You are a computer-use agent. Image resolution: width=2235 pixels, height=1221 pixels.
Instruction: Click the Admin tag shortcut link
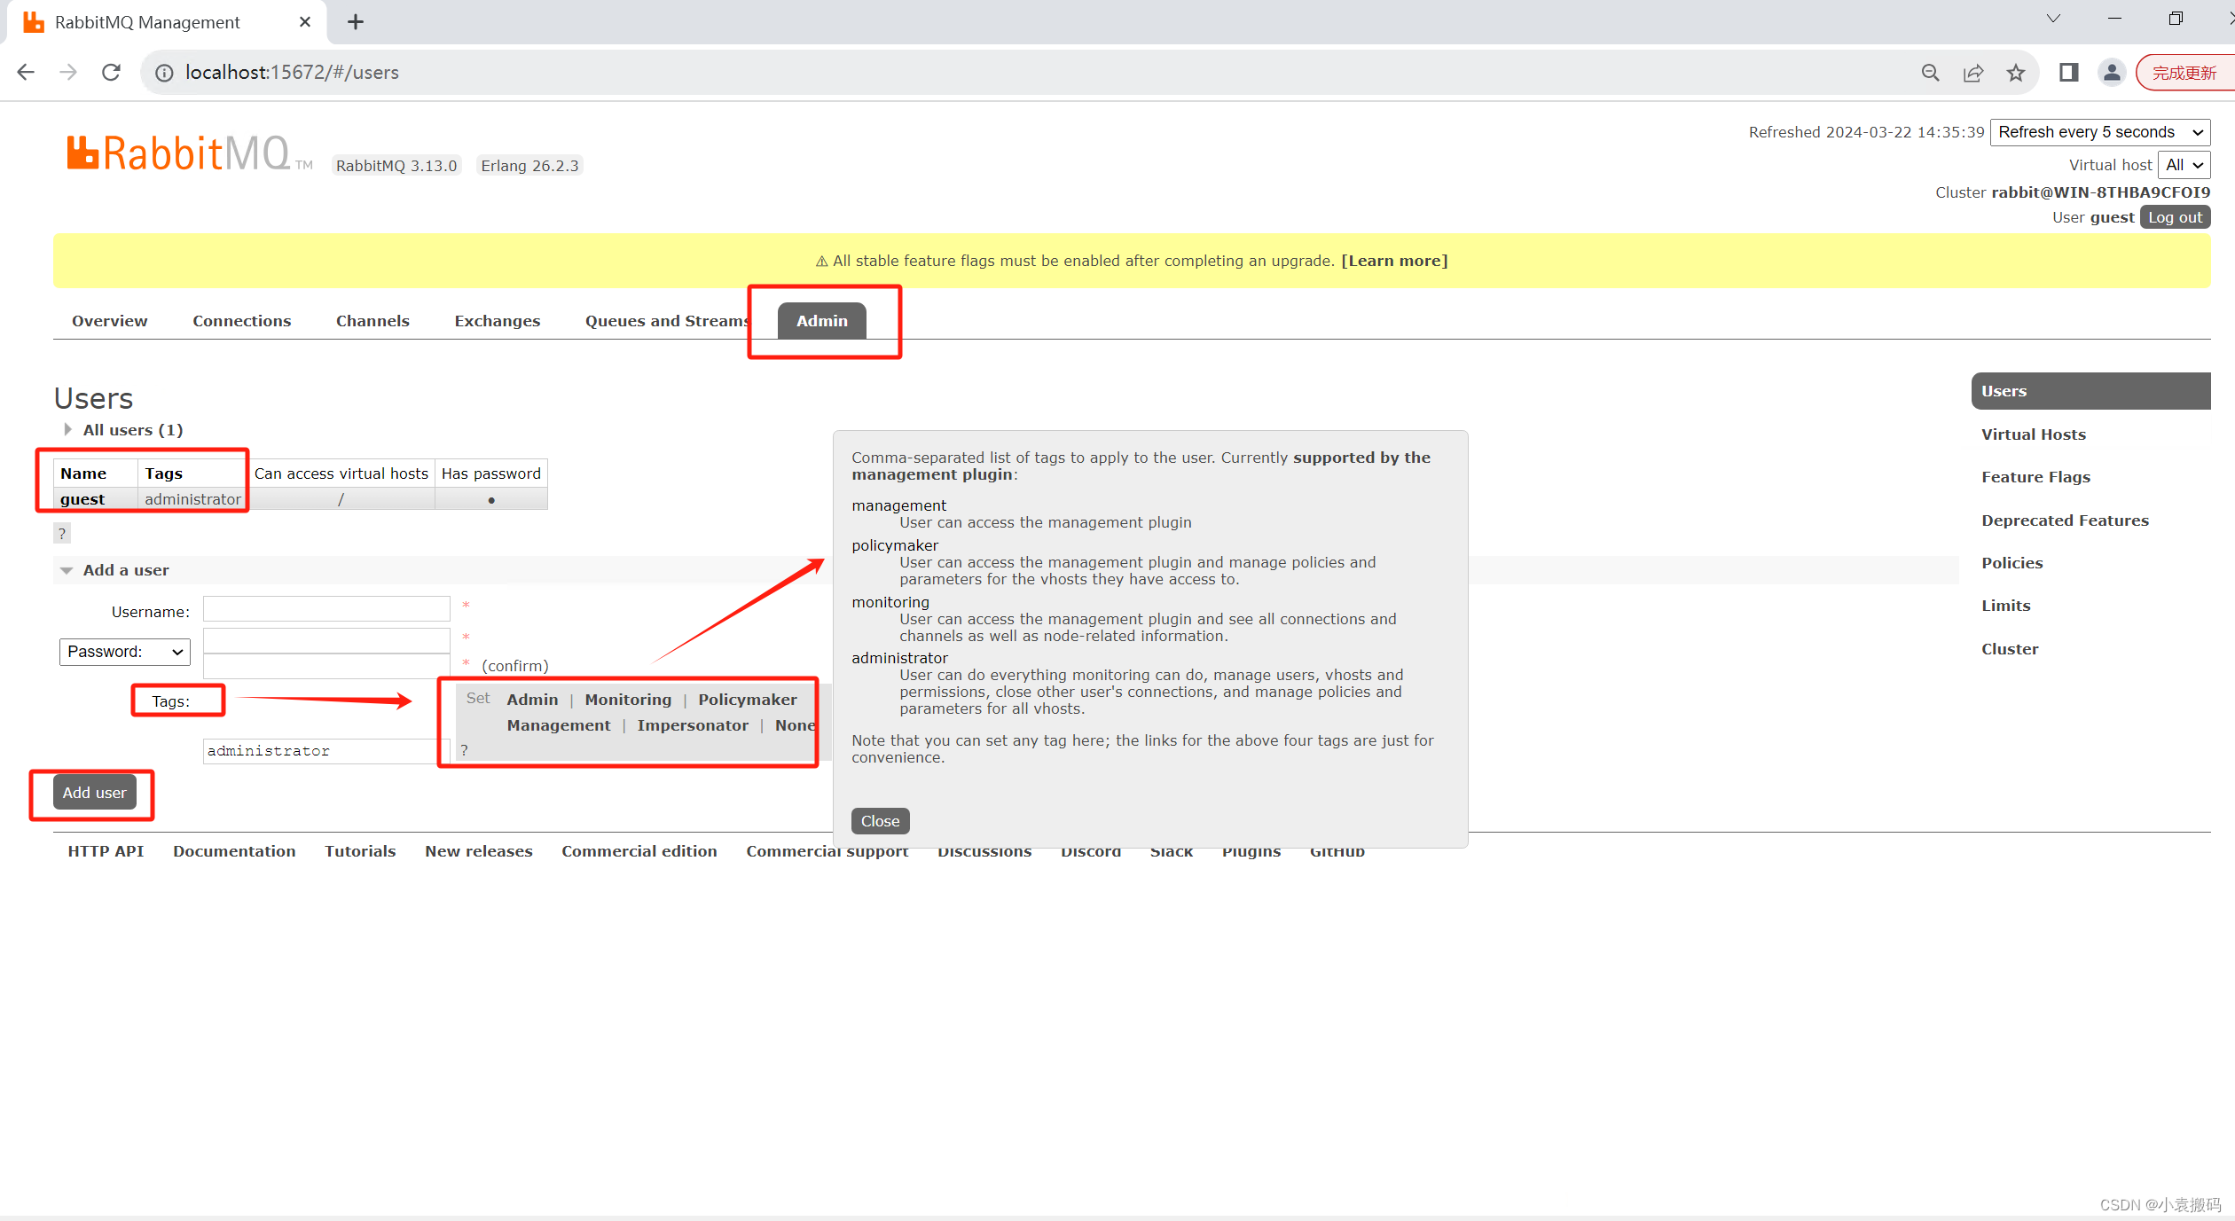point(531,698)
